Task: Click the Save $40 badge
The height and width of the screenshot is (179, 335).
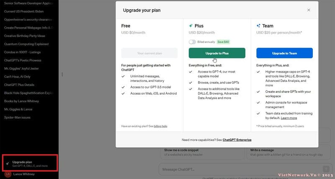Action: 223,42
